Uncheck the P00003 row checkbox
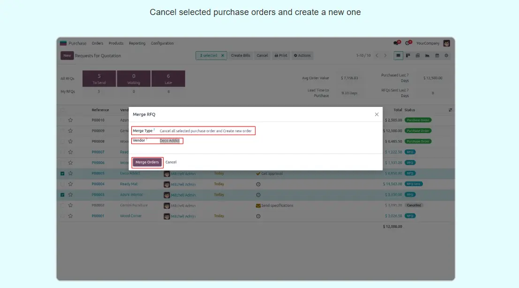This screenshot has height=288, width=519. tap(63, 195)
